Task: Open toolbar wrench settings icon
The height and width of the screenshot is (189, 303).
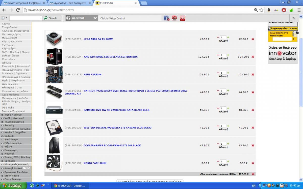Action: [x=293, y=18]
